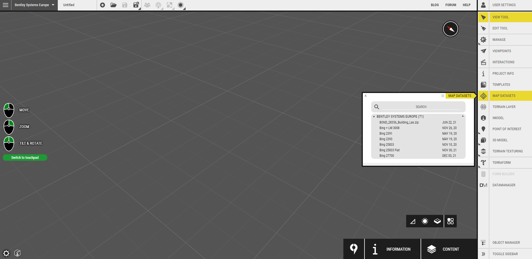Open the Object Manager menu label
This screenshot has height=259, width=532.
(x=506, y=243)
